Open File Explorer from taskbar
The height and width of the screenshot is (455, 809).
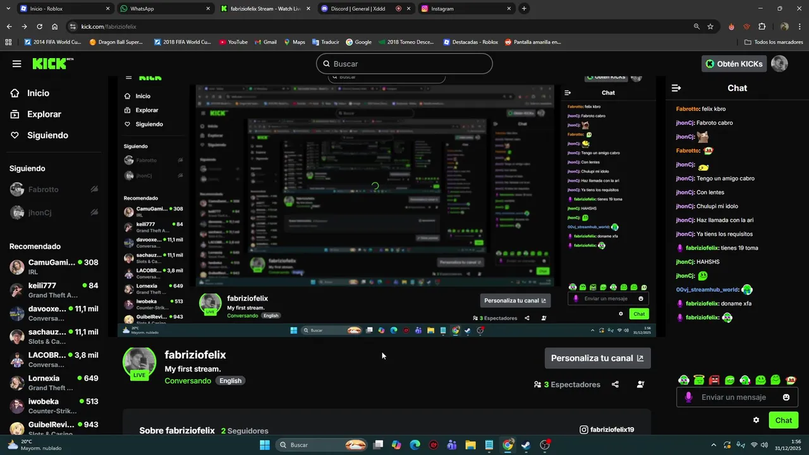[x=470, y=445]
